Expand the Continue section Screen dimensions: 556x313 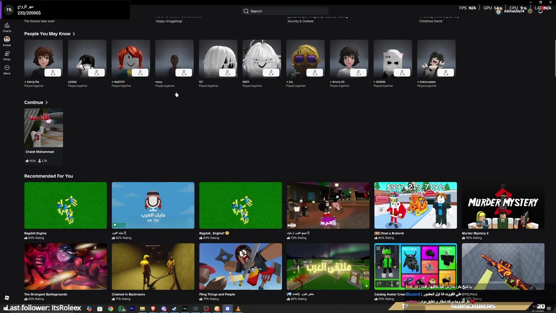click(x=36, y=102)
